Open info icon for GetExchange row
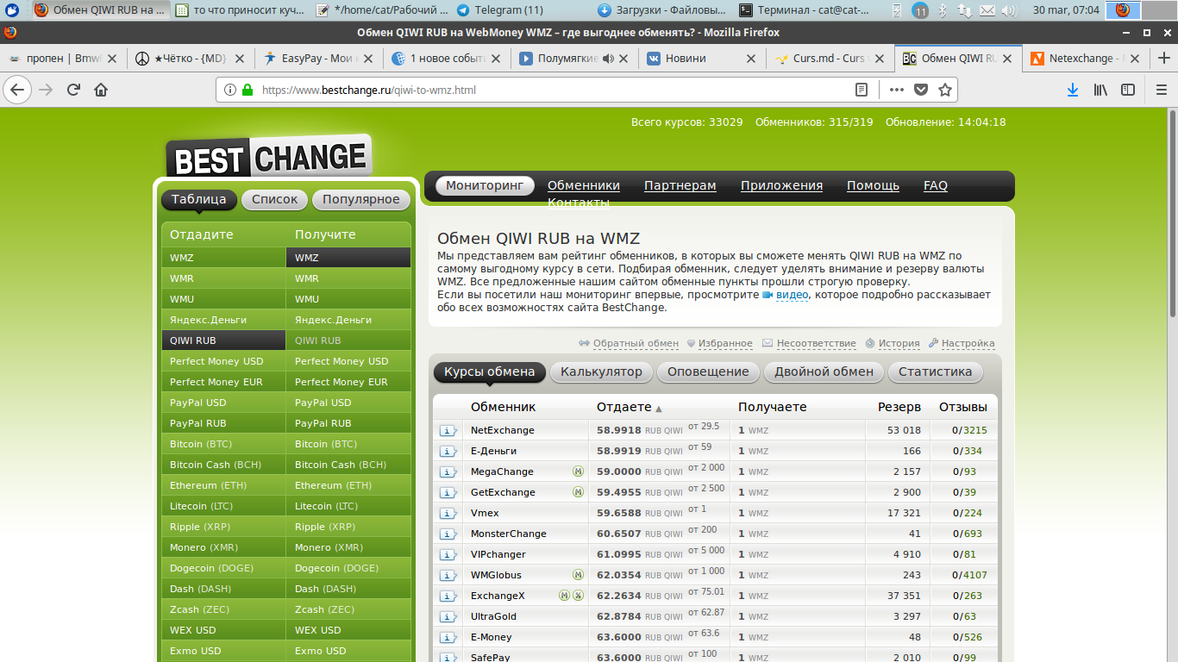 448,492
